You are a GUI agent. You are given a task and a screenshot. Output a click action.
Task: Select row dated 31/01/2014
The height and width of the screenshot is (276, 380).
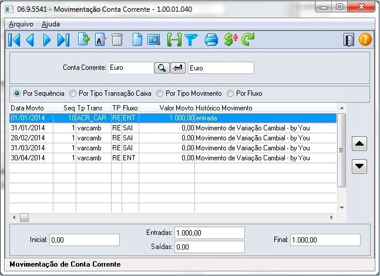tap(173, 128)
